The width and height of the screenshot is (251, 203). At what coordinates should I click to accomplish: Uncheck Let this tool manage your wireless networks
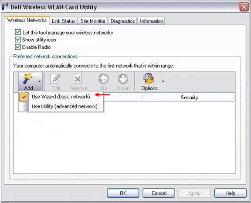pyautogui.click(x=18, y=32)
